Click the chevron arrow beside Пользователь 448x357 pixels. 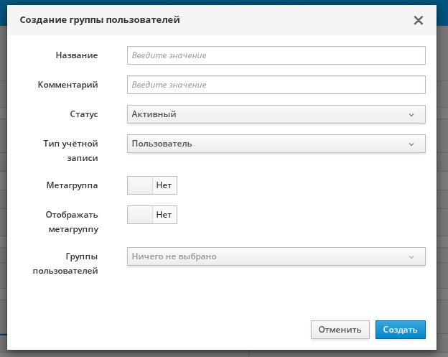point(411,144)
